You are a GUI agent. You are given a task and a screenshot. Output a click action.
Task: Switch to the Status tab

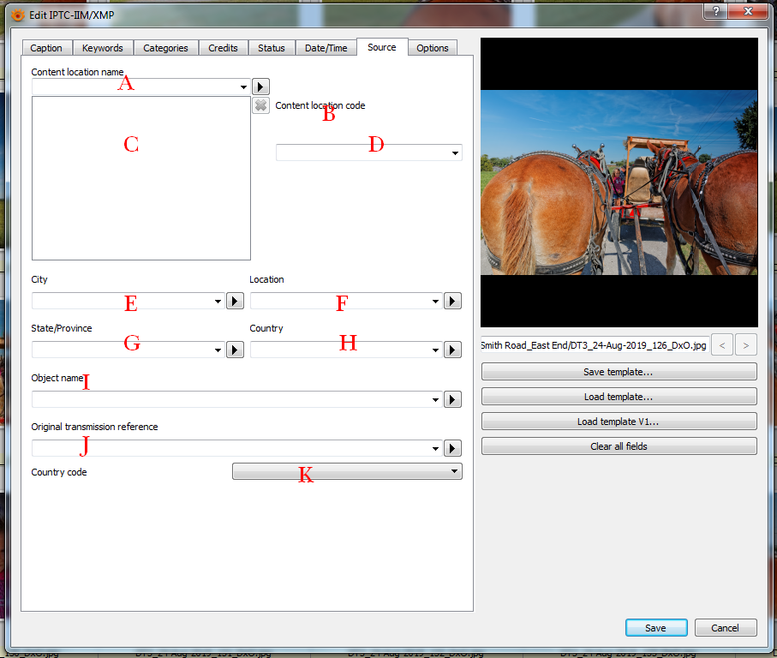(272, 48)
